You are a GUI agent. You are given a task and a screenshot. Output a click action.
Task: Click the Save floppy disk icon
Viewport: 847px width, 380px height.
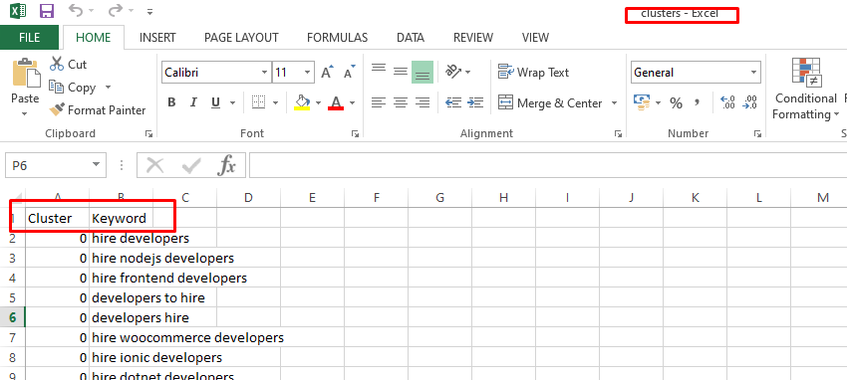47,11
